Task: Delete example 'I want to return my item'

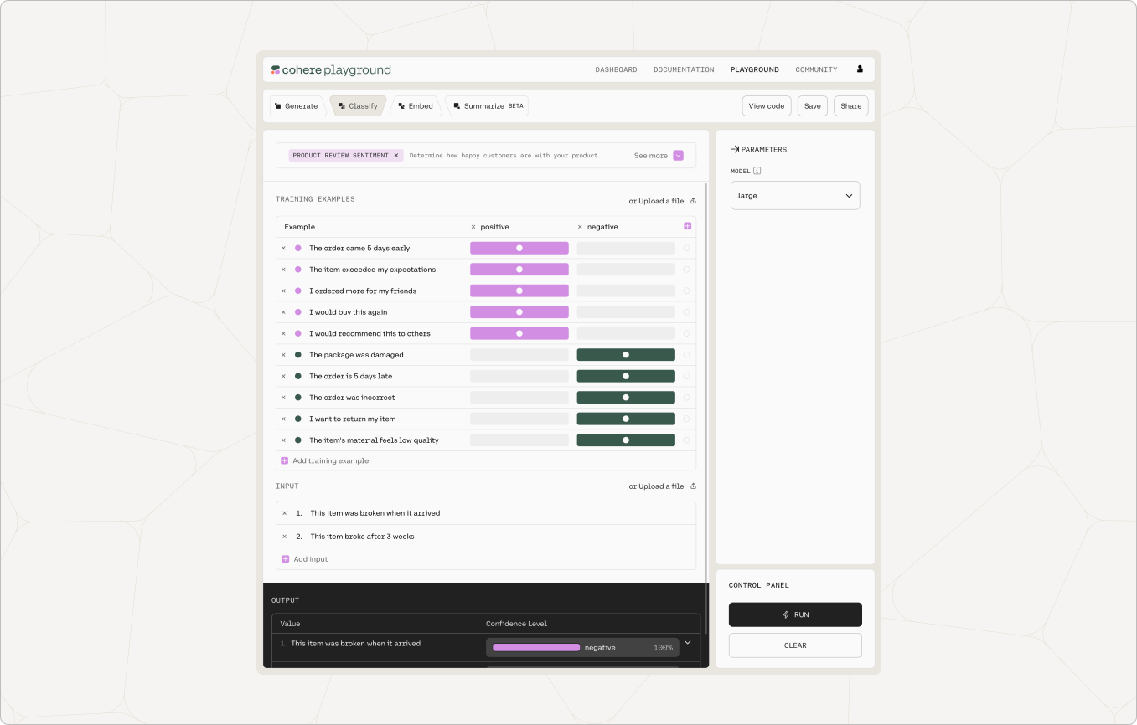Action: click(x=283, y=419)
